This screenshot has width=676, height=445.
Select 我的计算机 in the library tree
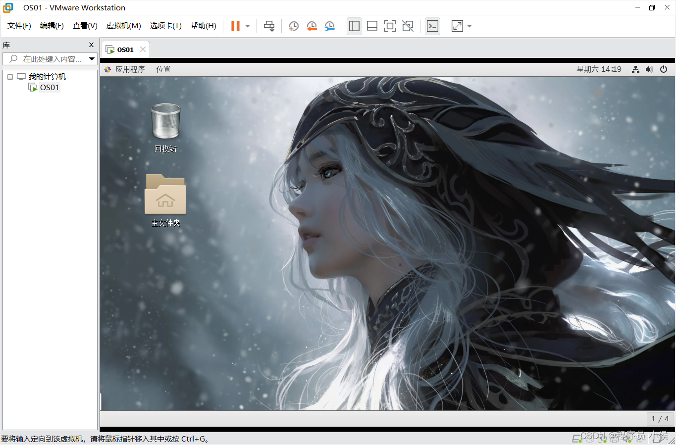point(47,77)
